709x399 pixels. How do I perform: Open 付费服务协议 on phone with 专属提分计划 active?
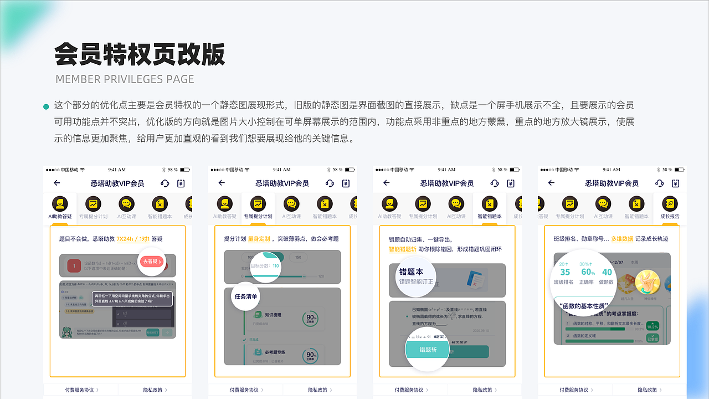(x=246, y=390)
